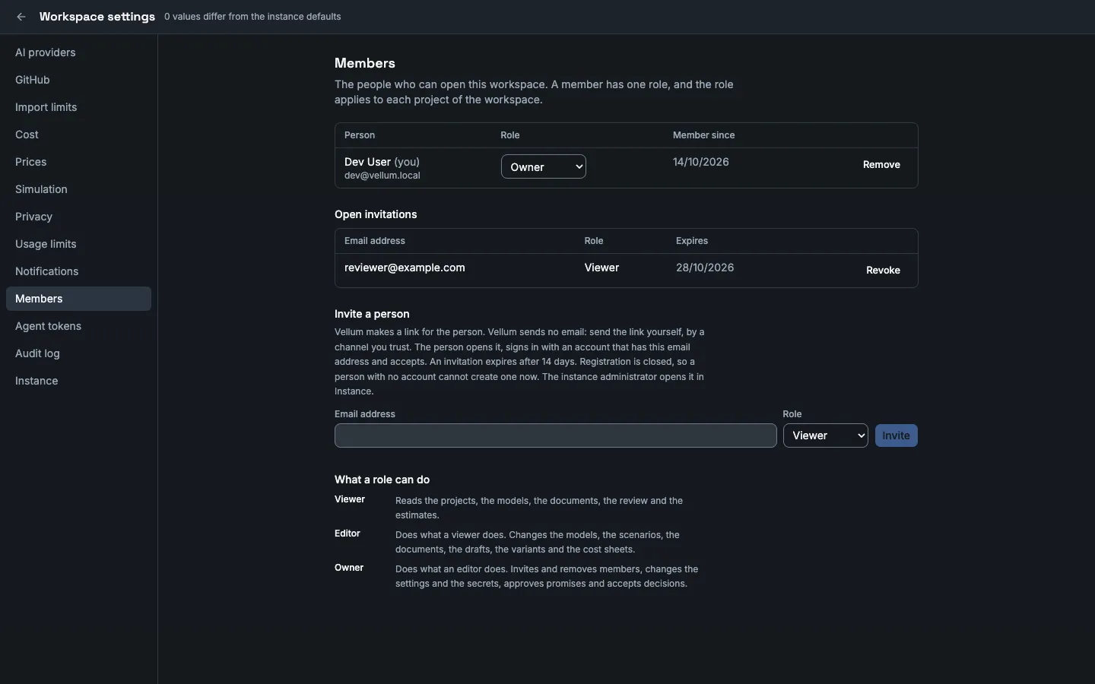Click the Viewer label under What a role can do
The width and height of the screenshot is (1095, 684).
coord(350,499)
